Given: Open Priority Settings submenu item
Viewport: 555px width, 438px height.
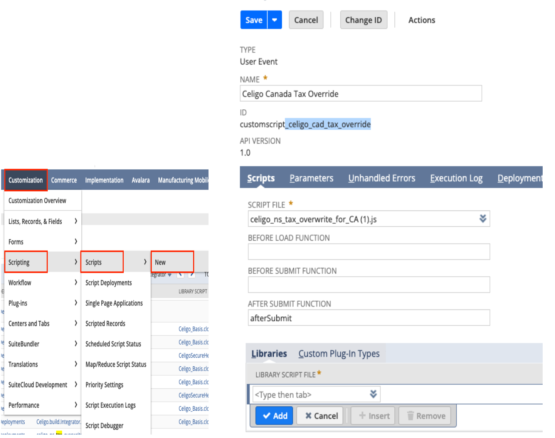Looking at the screenshot, I should click(x=116, y=385).
